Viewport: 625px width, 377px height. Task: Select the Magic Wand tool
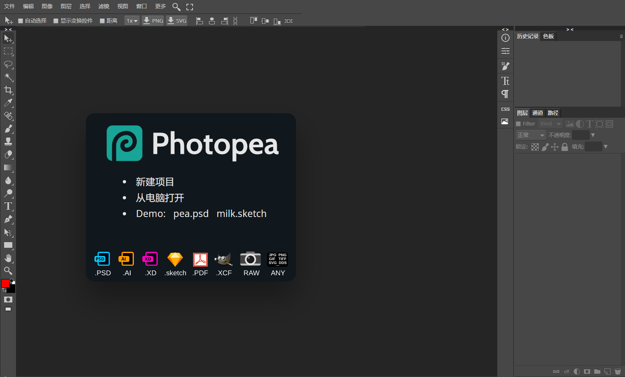(x=8, y=77)
